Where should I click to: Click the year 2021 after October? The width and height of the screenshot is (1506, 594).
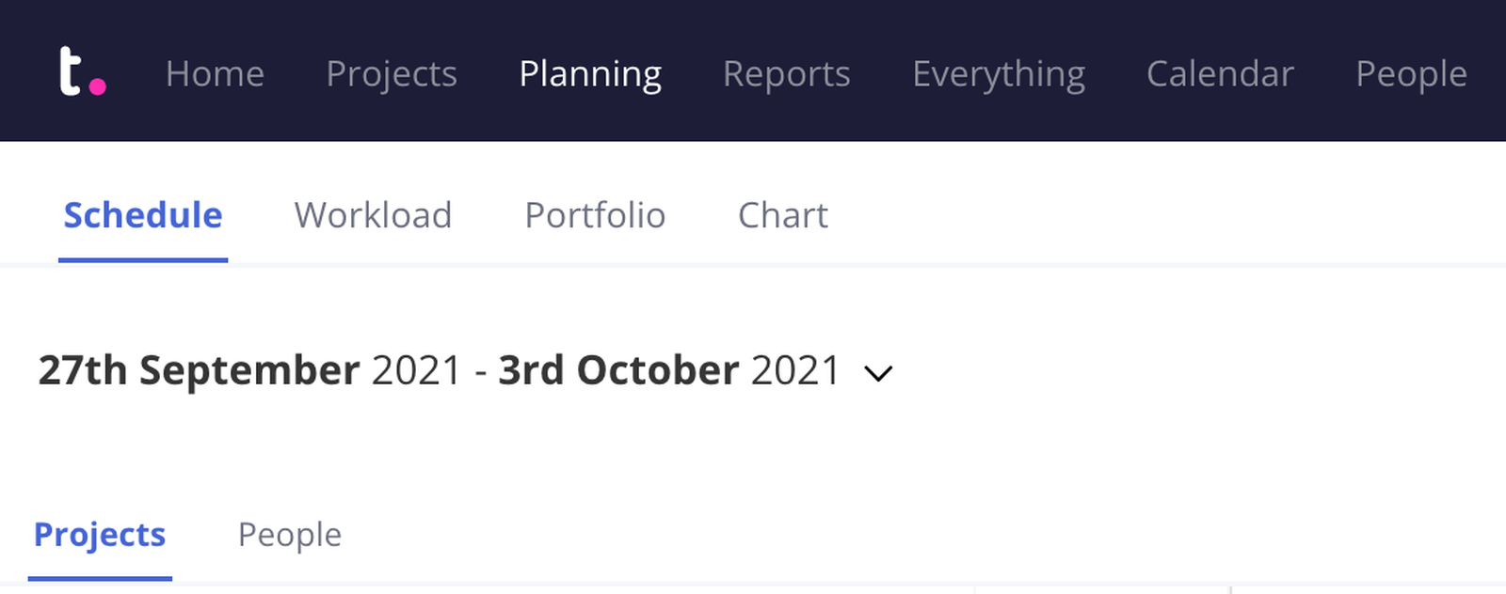795,370
